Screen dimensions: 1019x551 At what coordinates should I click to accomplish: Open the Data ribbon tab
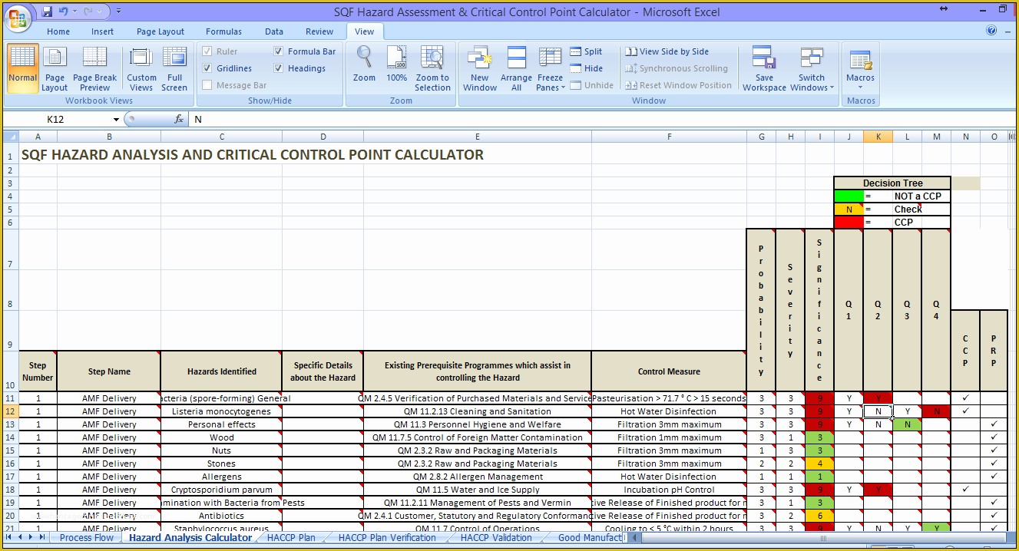pos(274,31)
